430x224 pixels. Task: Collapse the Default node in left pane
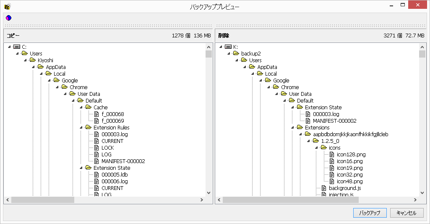(x=73, y=100)
